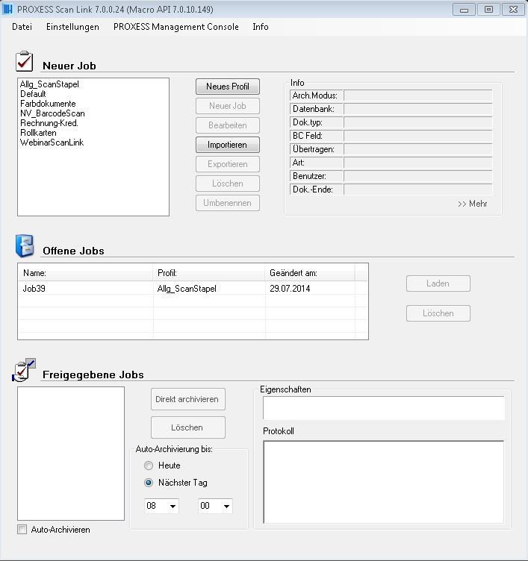528x561 pixels.
Task: Click the Benutzer value field
Action: click(418, 176)
